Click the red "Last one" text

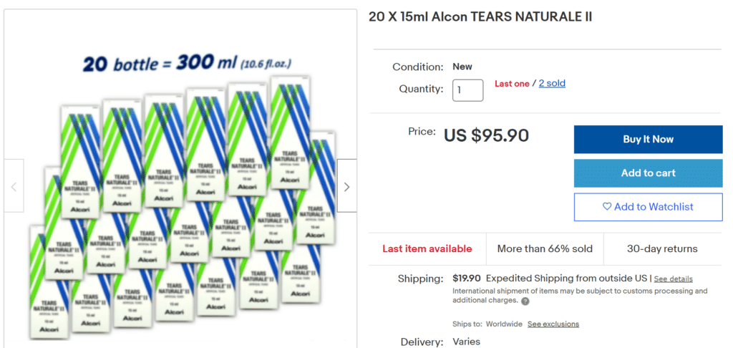(512, 84)
